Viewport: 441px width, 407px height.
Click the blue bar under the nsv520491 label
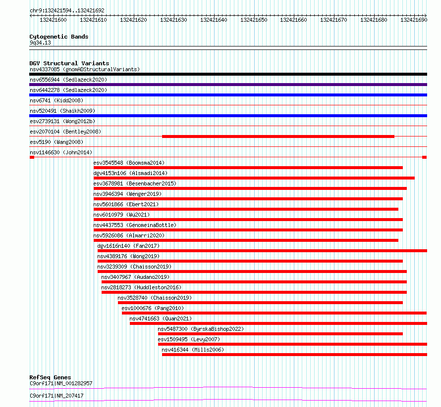[228, 116]
